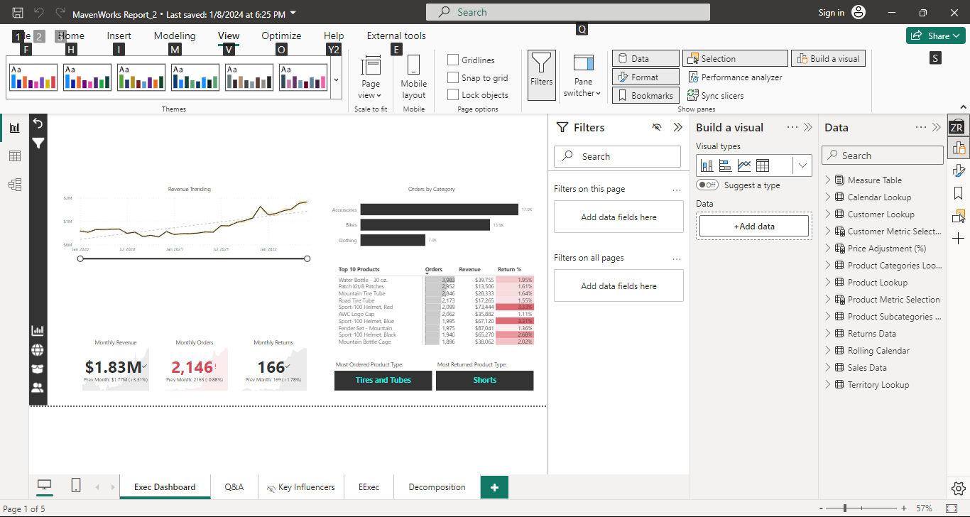Image resolution: width=970 pixels, height=517 pixels.
Task: Click the Filters pane ribbon button
Action: point(541,75)
